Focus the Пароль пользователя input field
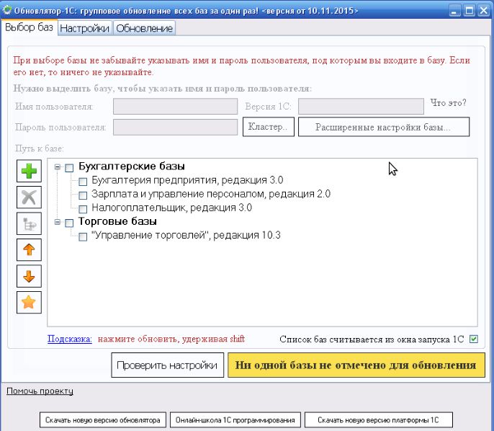494x431 pixels. [175, 127]
